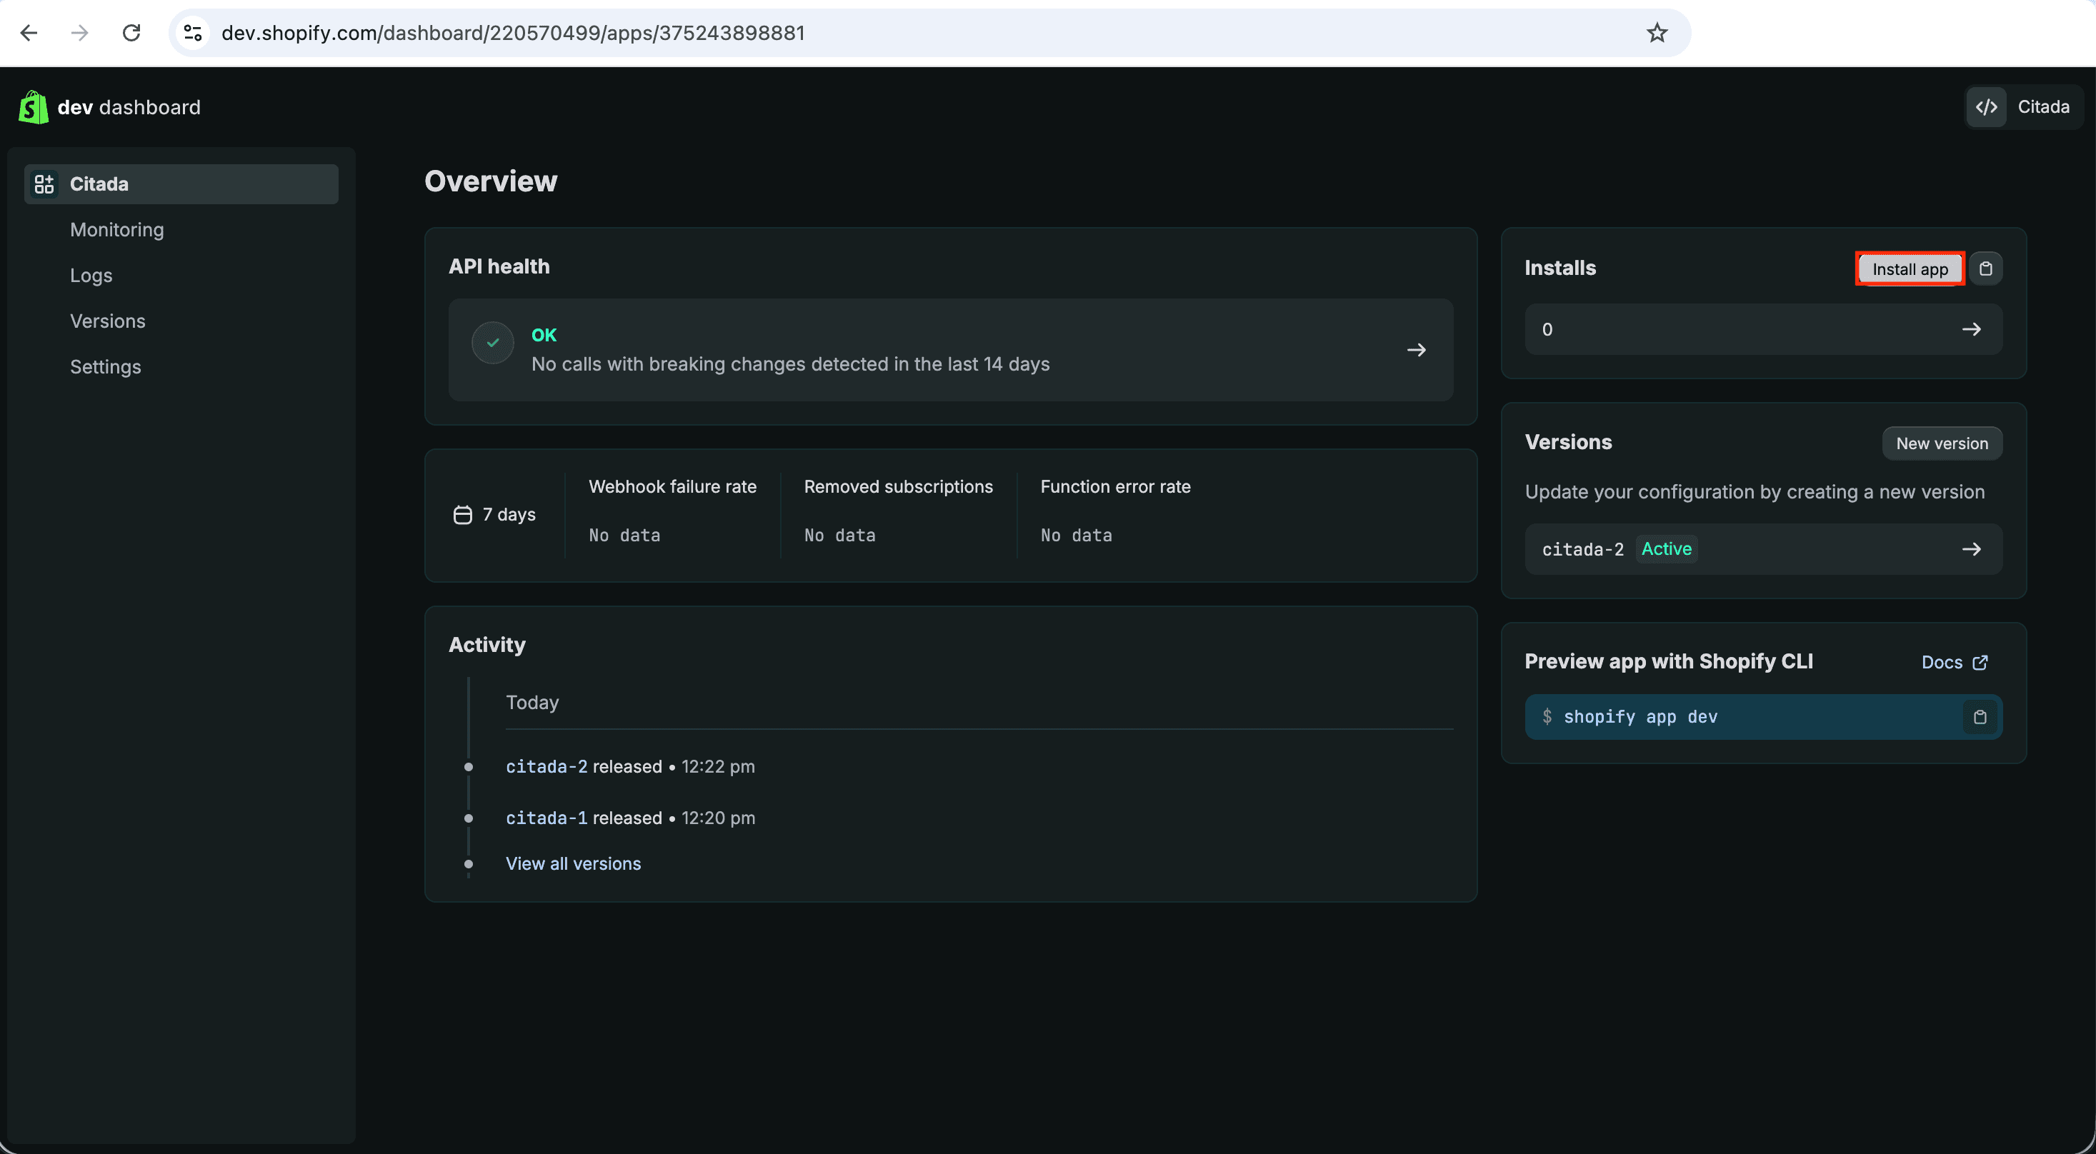Click the 12:22 pm timestamp
The width and height of the screenshot is (2096, 1154).
(x=718, y=767)
